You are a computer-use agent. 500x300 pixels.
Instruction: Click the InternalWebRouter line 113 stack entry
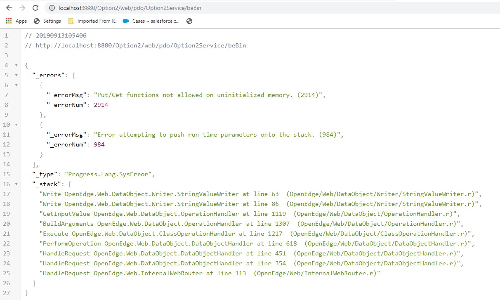[x=210, y=273]
